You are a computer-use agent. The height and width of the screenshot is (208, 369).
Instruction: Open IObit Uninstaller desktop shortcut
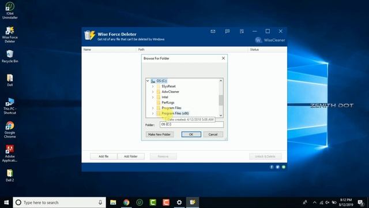(x=10, y=10)
